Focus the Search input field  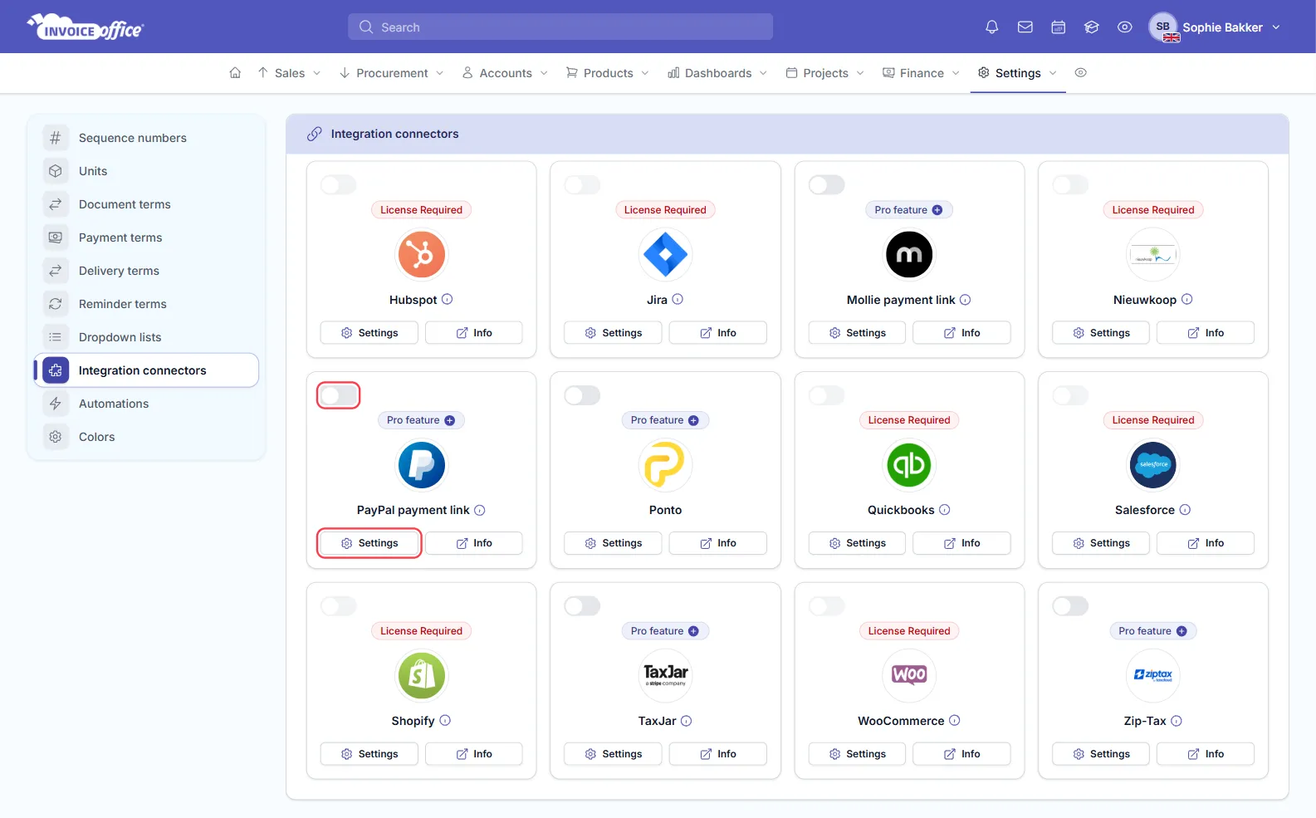[560, 27]
